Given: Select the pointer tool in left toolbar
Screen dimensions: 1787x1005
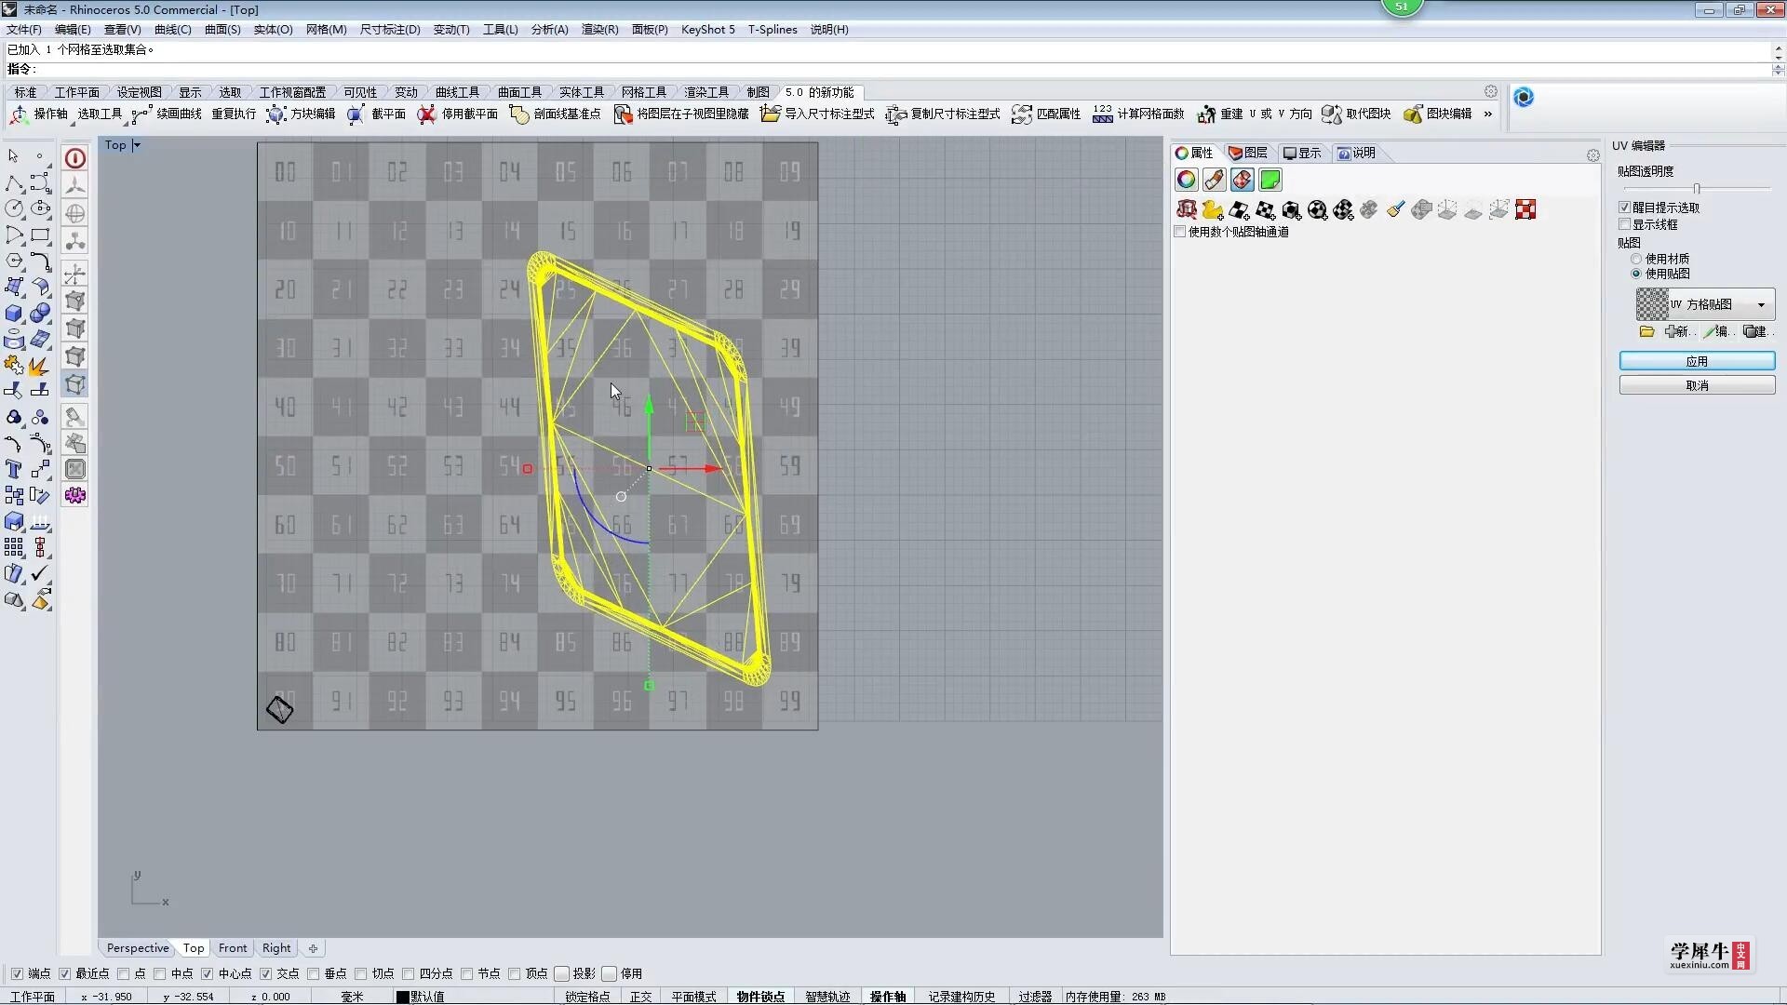Looking at the screenshot, I should point(14,156).
